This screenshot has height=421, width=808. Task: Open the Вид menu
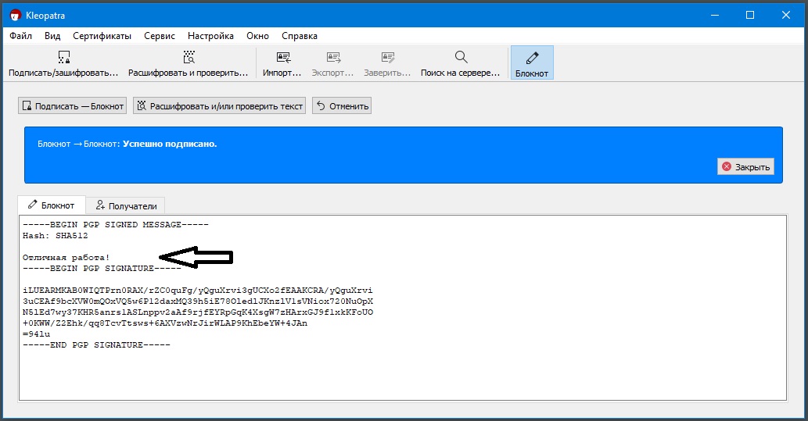(x=52, y=36)
